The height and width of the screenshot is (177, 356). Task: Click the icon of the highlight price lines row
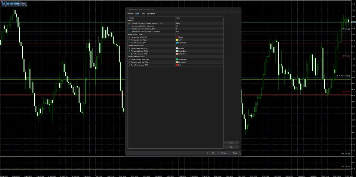[129, 32]
